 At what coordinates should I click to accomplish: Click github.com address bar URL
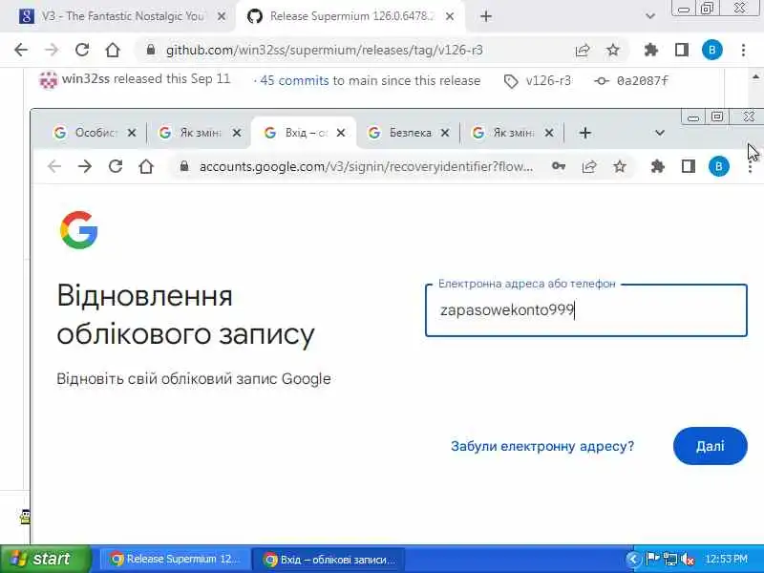324,50
